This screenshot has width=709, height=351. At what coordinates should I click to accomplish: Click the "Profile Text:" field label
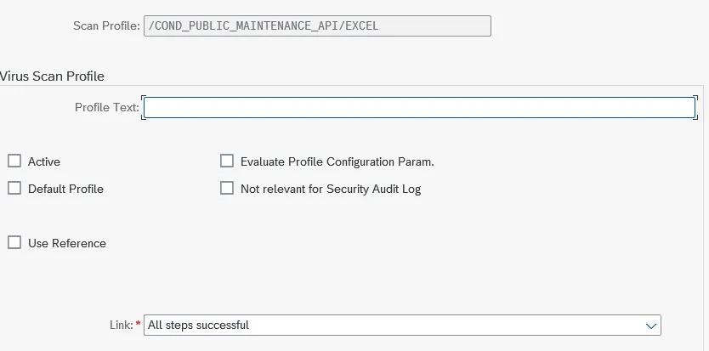pos(106,108)
